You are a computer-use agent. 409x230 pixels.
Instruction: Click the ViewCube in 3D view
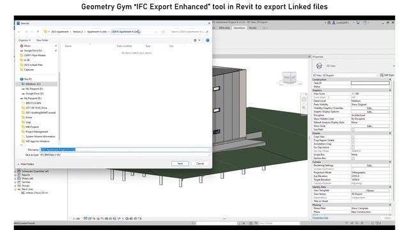(x=289, y=78)
